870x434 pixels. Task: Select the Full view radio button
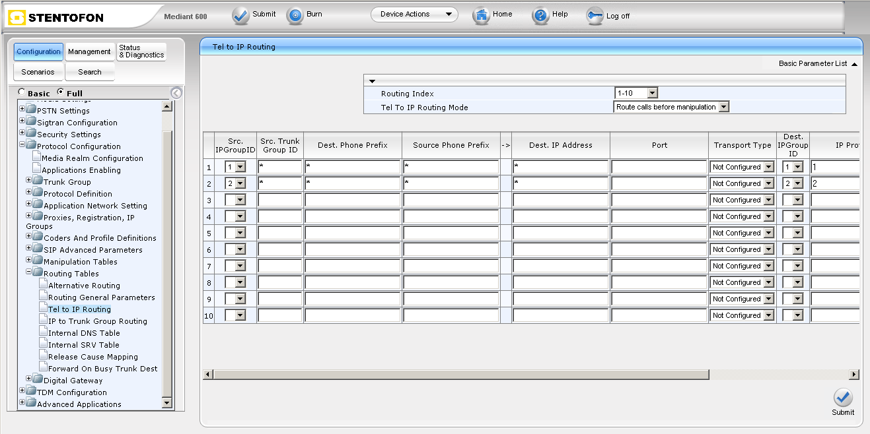pos(61,92)
